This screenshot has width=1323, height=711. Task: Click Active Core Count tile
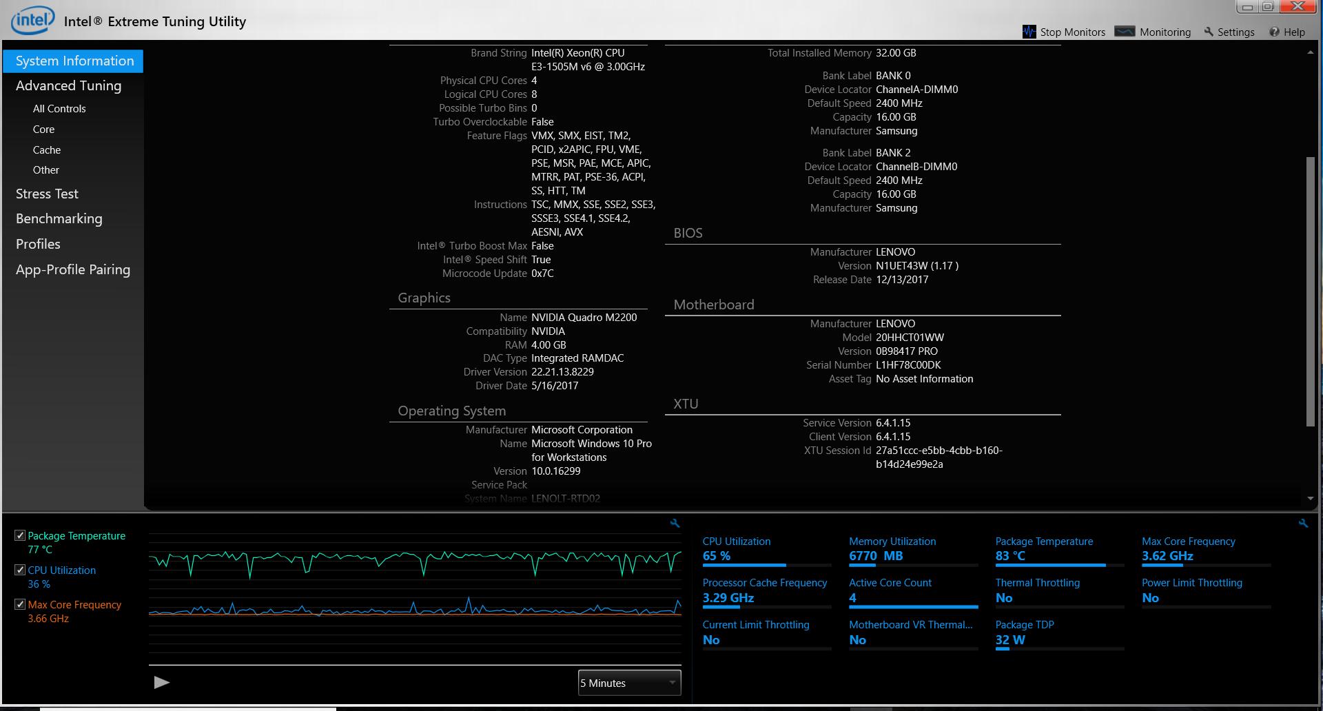pyautogui.click(x=913, y=592)
